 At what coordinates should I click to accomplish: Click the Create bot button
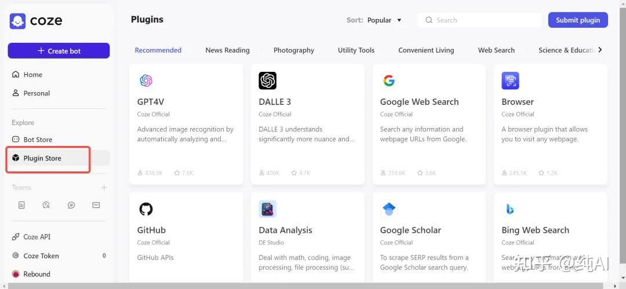59,51
